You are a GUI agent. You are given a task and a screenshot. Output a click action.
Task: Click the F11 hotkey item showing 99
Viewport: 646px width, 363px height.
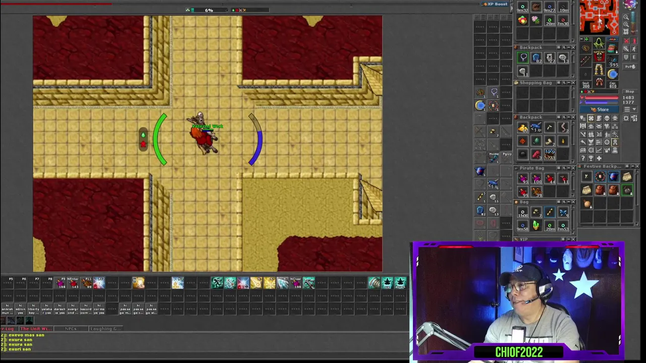tap(86, 283)
